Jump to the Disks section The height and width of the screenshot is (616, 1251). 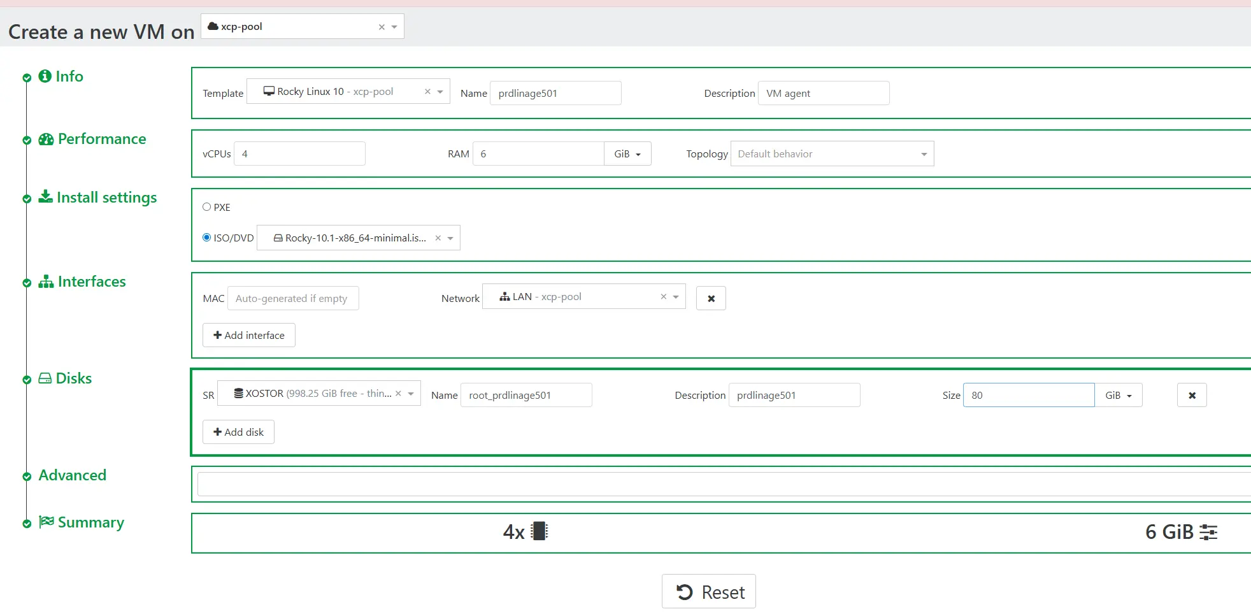(x=74, y=378)
